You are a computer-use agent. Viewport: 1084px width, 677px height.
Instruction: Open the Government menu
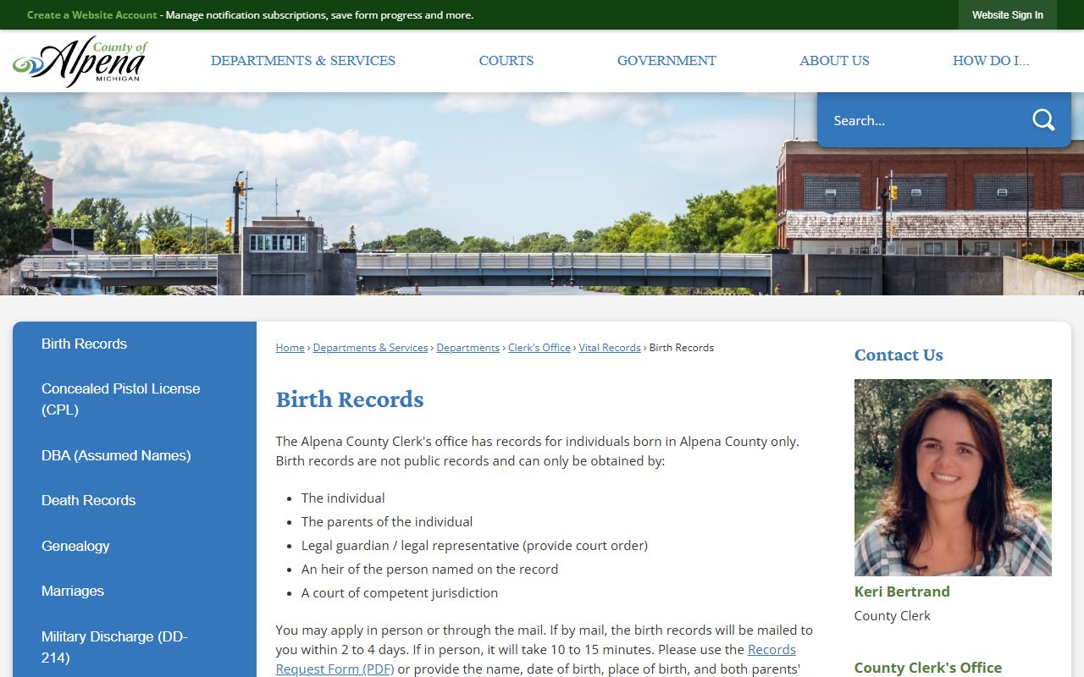666,61
